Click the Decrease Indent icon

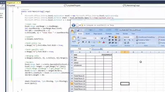click(110, 43)
